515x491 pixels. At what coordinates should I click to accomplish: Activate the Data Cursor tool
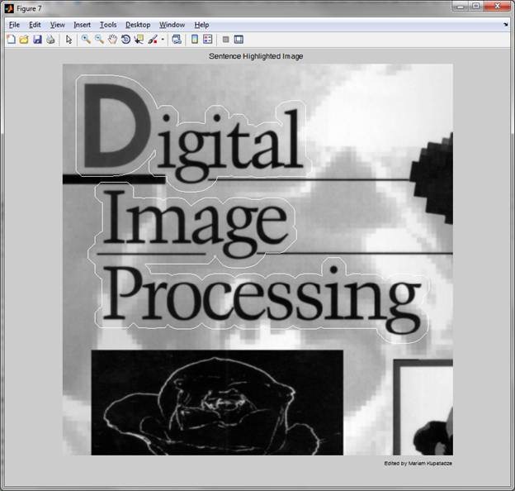coord(139,39)
